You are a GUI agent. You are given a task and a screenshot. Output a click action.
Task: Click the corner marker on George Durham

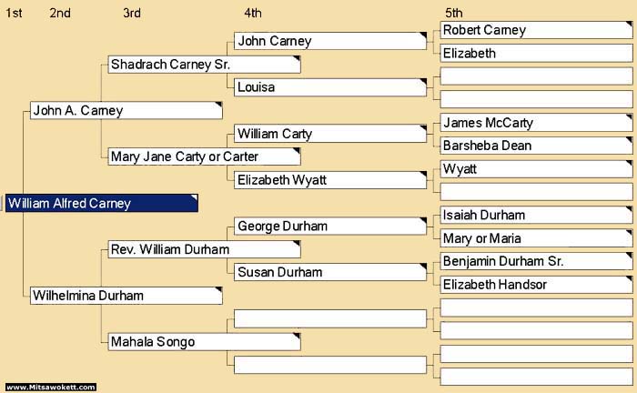click(423, 221)
